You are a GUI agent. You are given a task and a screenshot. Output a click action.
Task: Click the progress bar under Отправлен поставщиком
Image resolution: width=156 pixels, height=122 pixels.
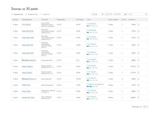coord(92,86)
